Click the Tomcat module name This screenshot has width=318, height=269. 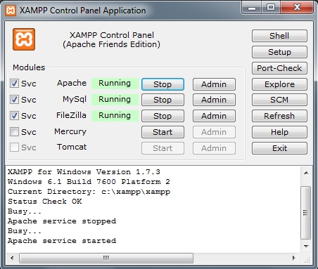click(72, 147)
